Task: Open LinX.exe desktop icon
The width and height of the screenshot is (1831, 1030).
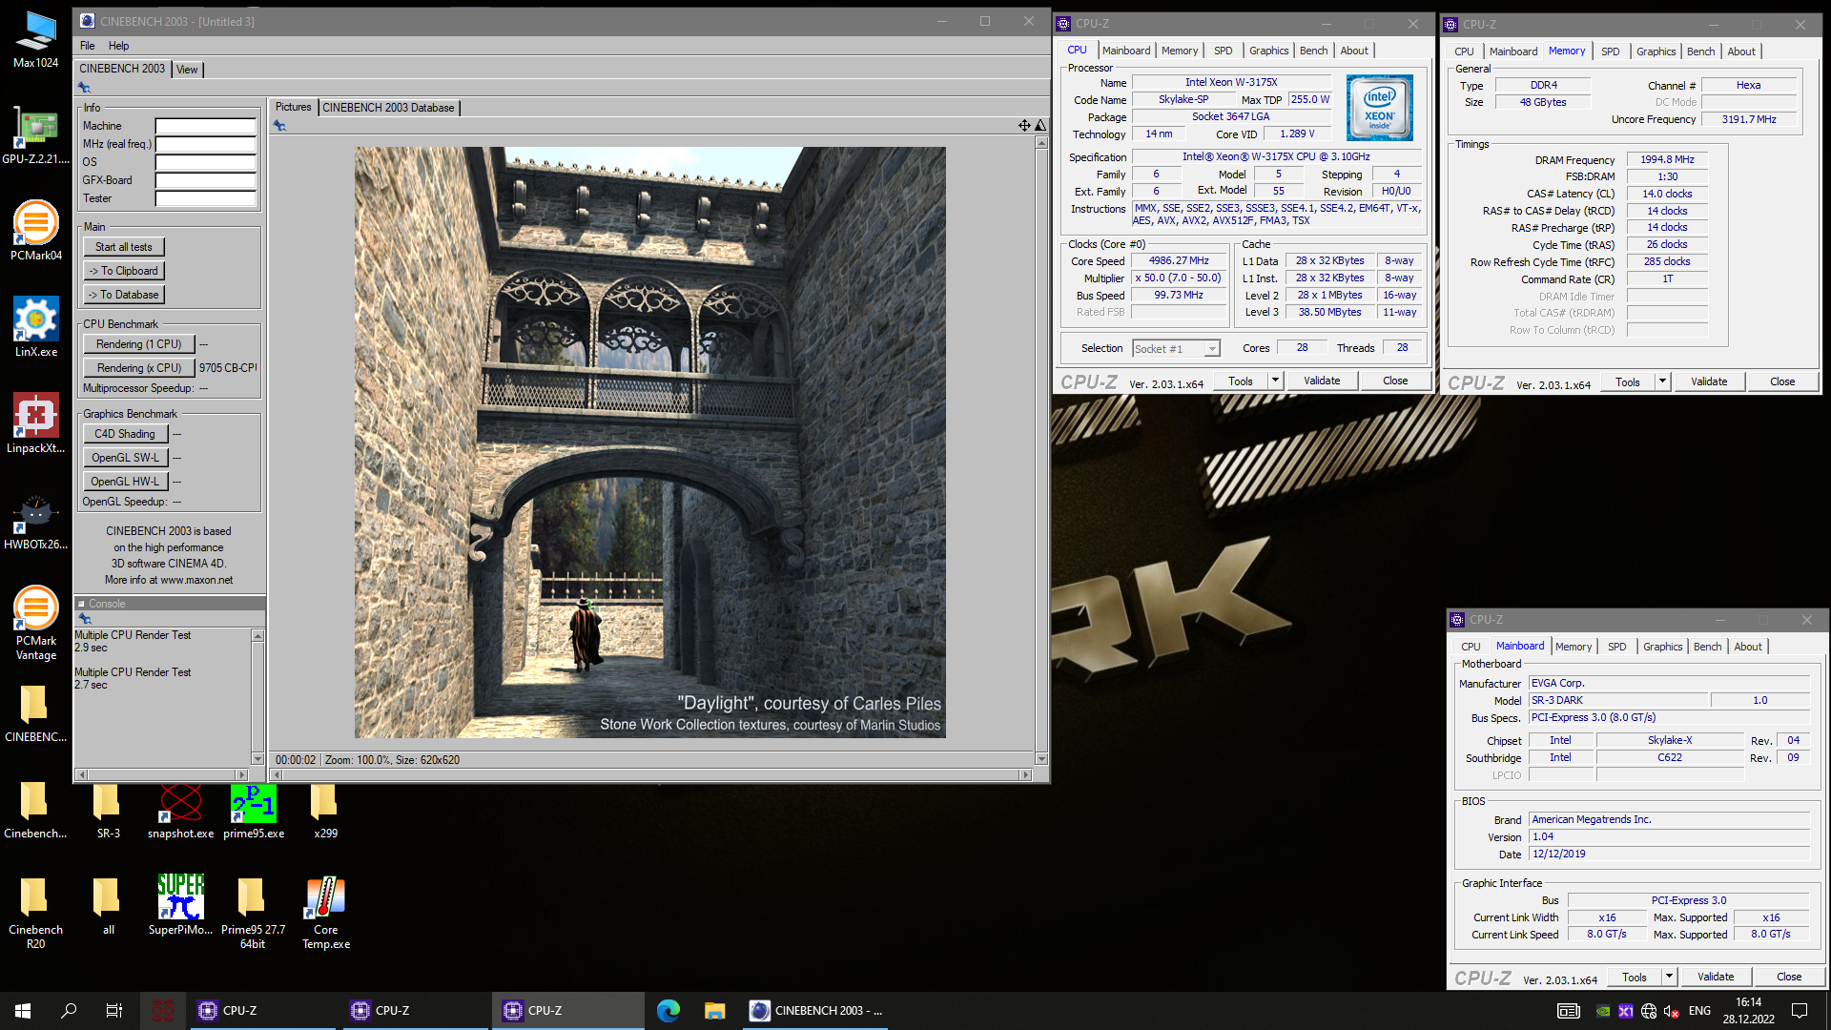Action: (35, 326)
